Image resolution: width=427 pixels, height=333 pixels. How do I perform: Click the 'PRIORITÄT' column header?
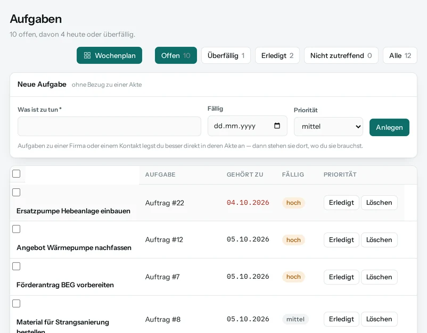coord(340,174)
